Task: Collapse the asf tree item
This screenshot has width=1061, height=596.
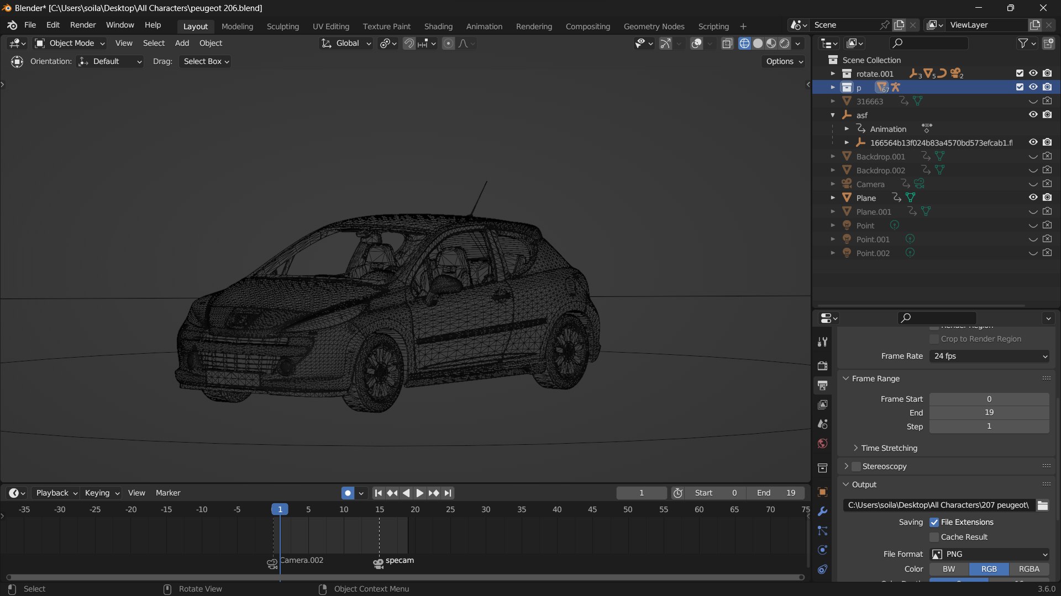Action: tap(833, 115)
